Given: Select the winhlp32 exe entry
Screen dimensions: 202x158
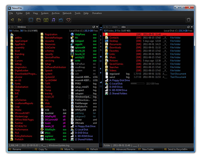Looking at the screenshot, I should [x=84, y=58].
